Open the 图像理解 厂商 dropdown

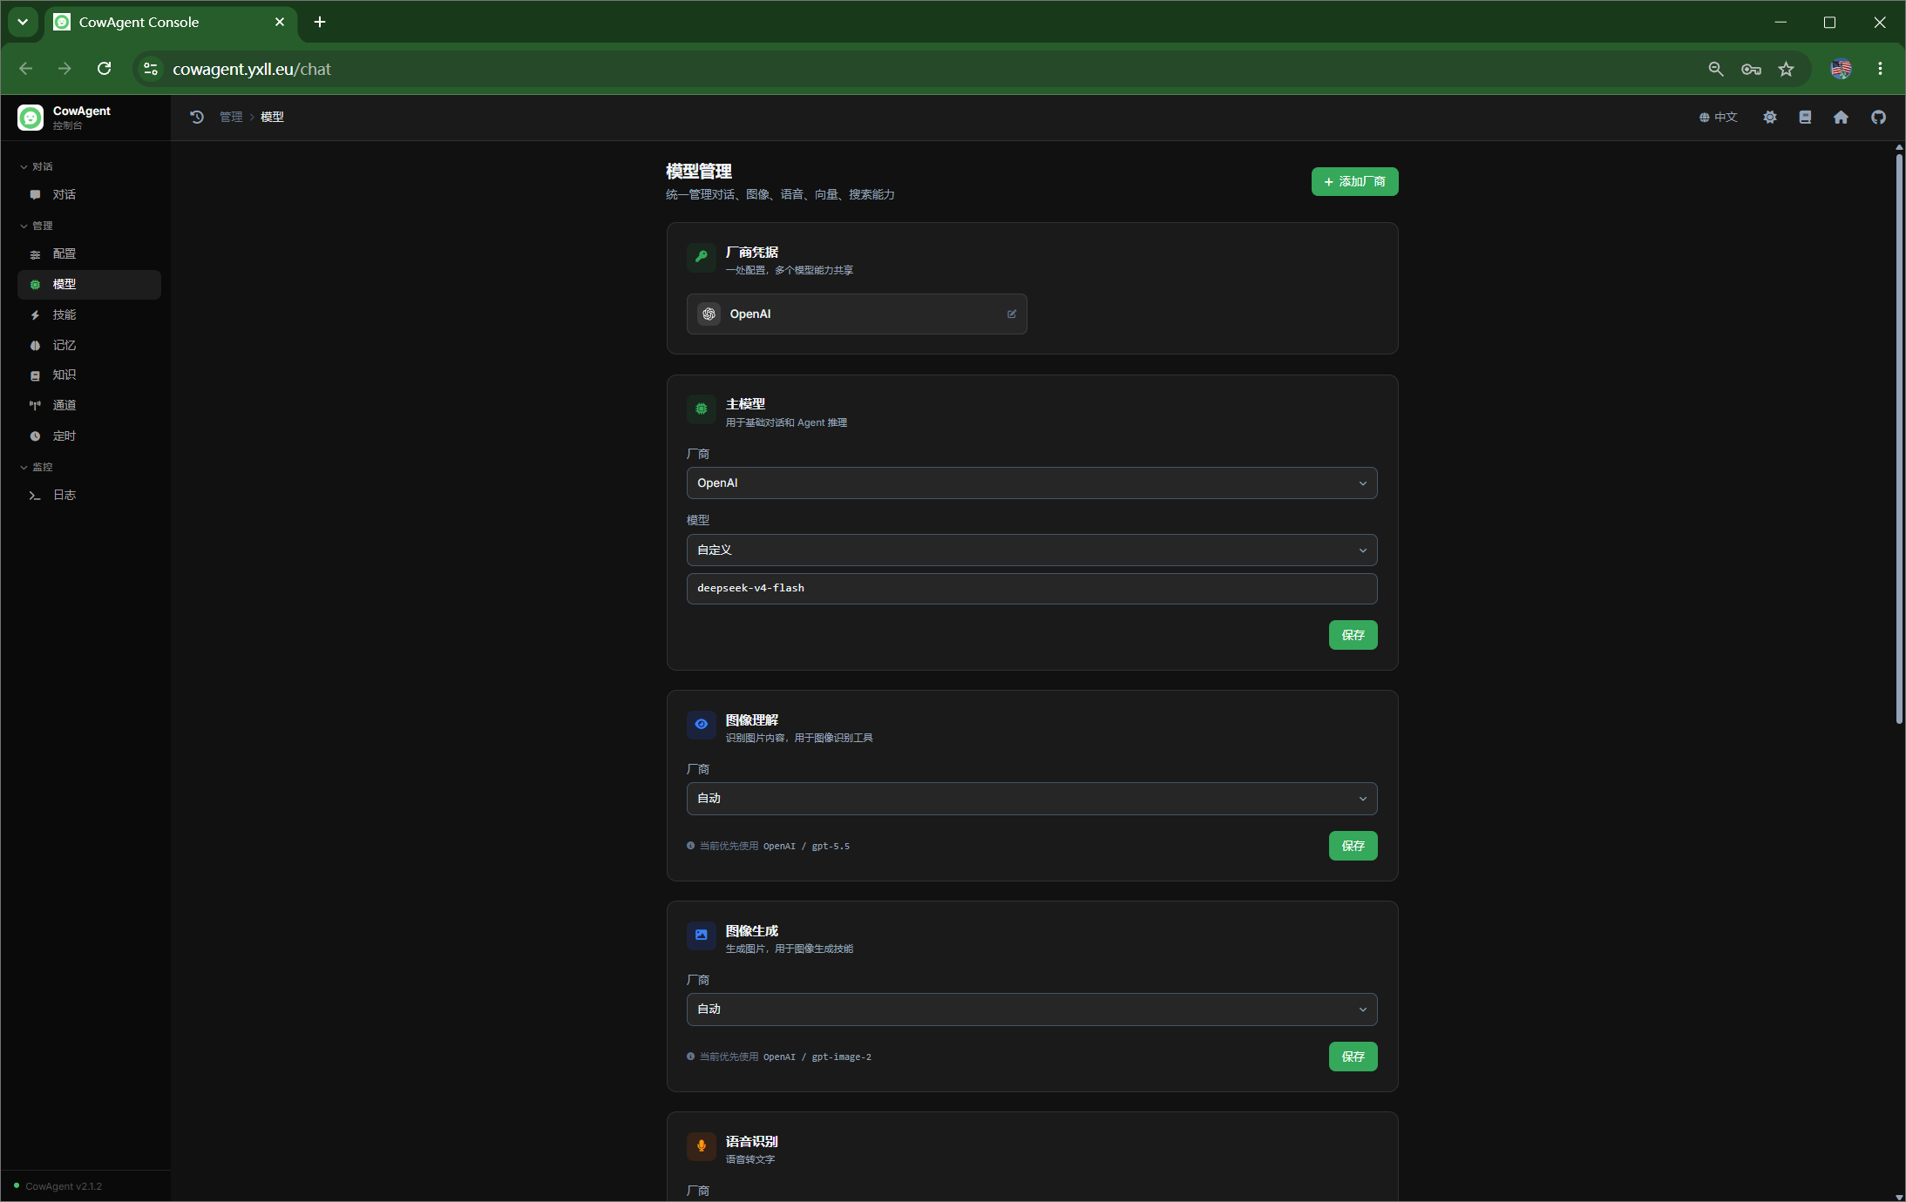[x=1032, y=799]
